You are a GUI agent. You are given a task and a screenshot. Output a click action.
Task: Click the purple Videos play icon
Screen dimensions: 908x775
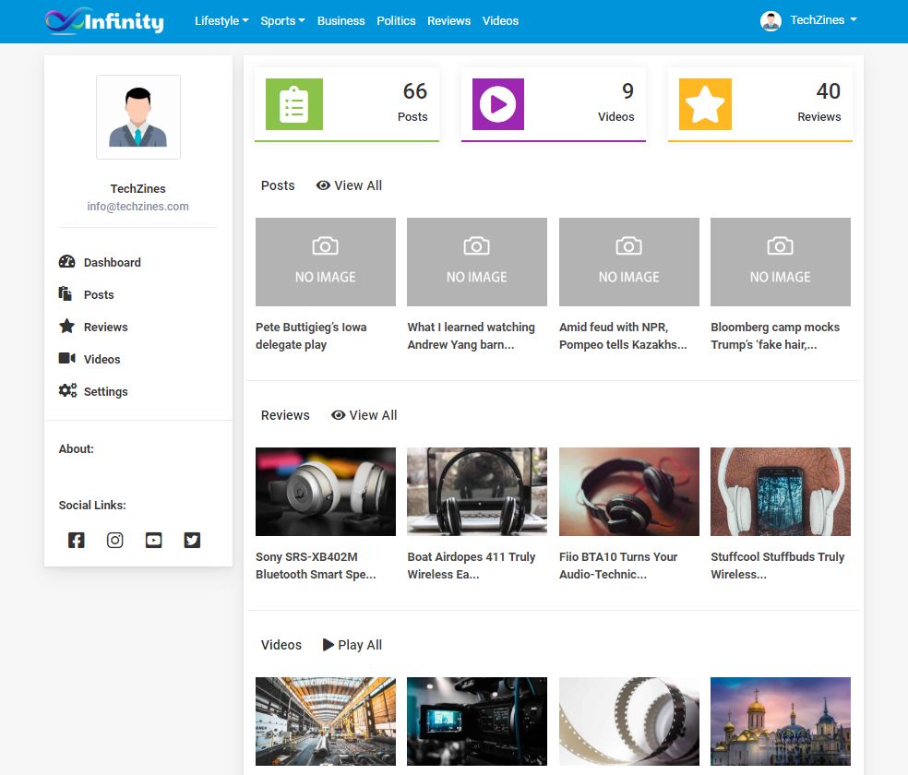(498, 104)
